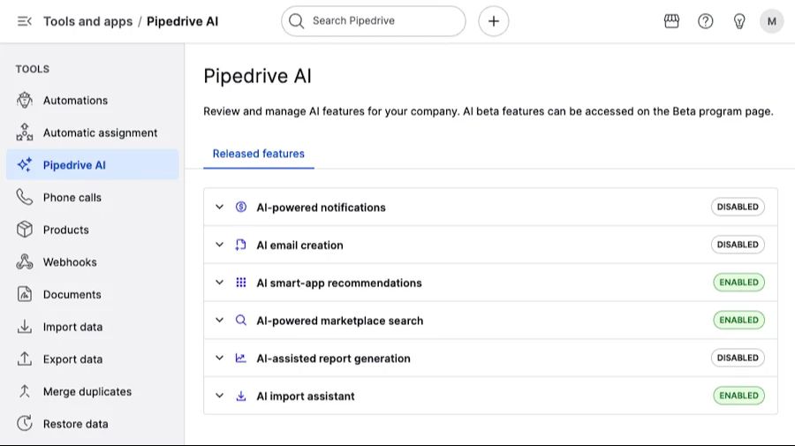Open the help question mark icon
This screenshot has width=795, height=446.
click(x=705, y=21)
